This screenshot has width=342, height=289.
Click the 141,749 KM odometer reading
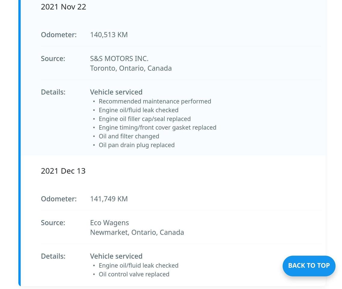109,199
